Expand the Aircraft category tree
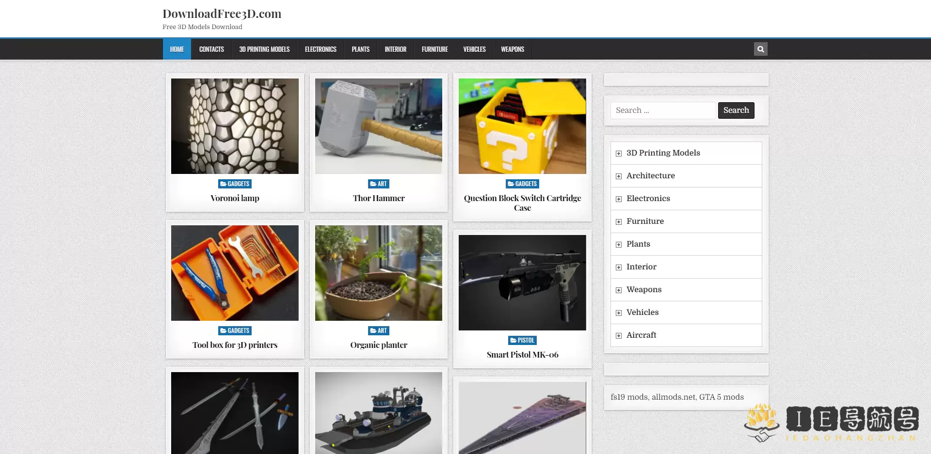The width and height of the screenshot is (931, 454). click(x=619, y=336)
